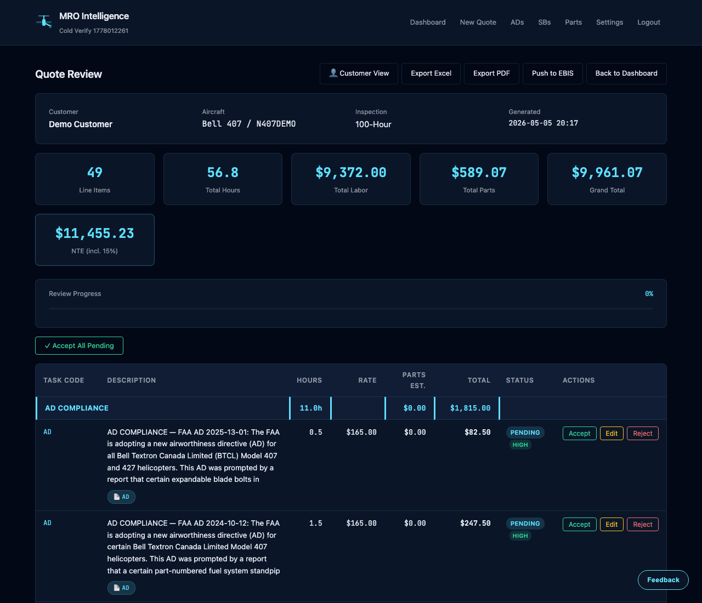Image resolution: width=702 pixels, height=603 pixels.
Task: Edit the AD 2024-10-12 line item
Action: pos(612,525)
